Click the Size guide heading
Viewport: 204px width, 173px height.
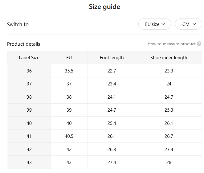click(x=104, y=7)
